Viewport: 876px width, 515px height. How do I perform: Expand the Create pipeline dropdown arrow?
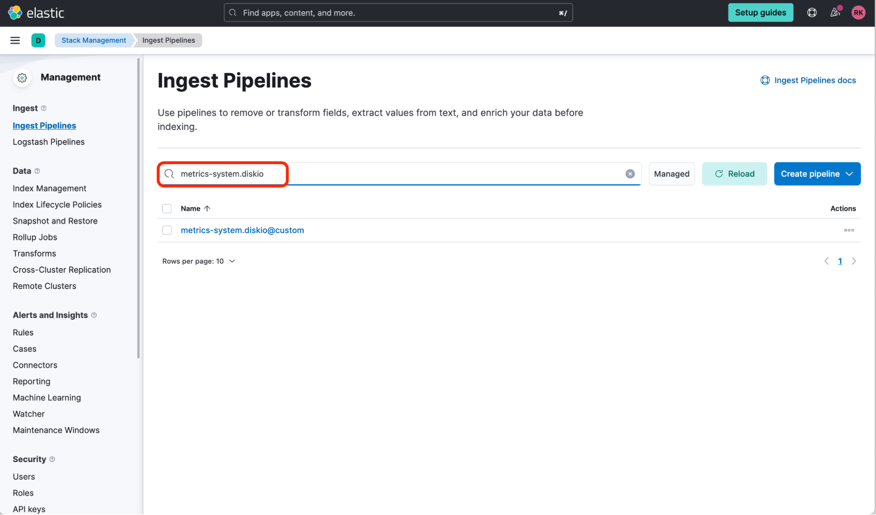[851, 173]
